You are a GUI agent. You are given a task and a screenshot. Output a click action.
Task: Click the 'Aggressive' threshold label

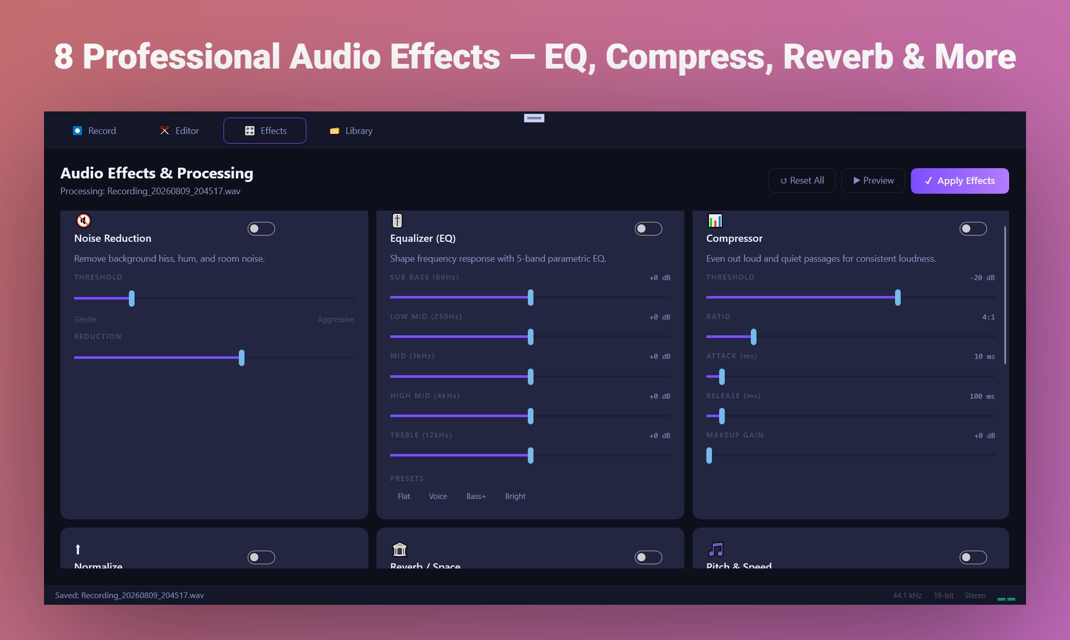tap(336, 319)
